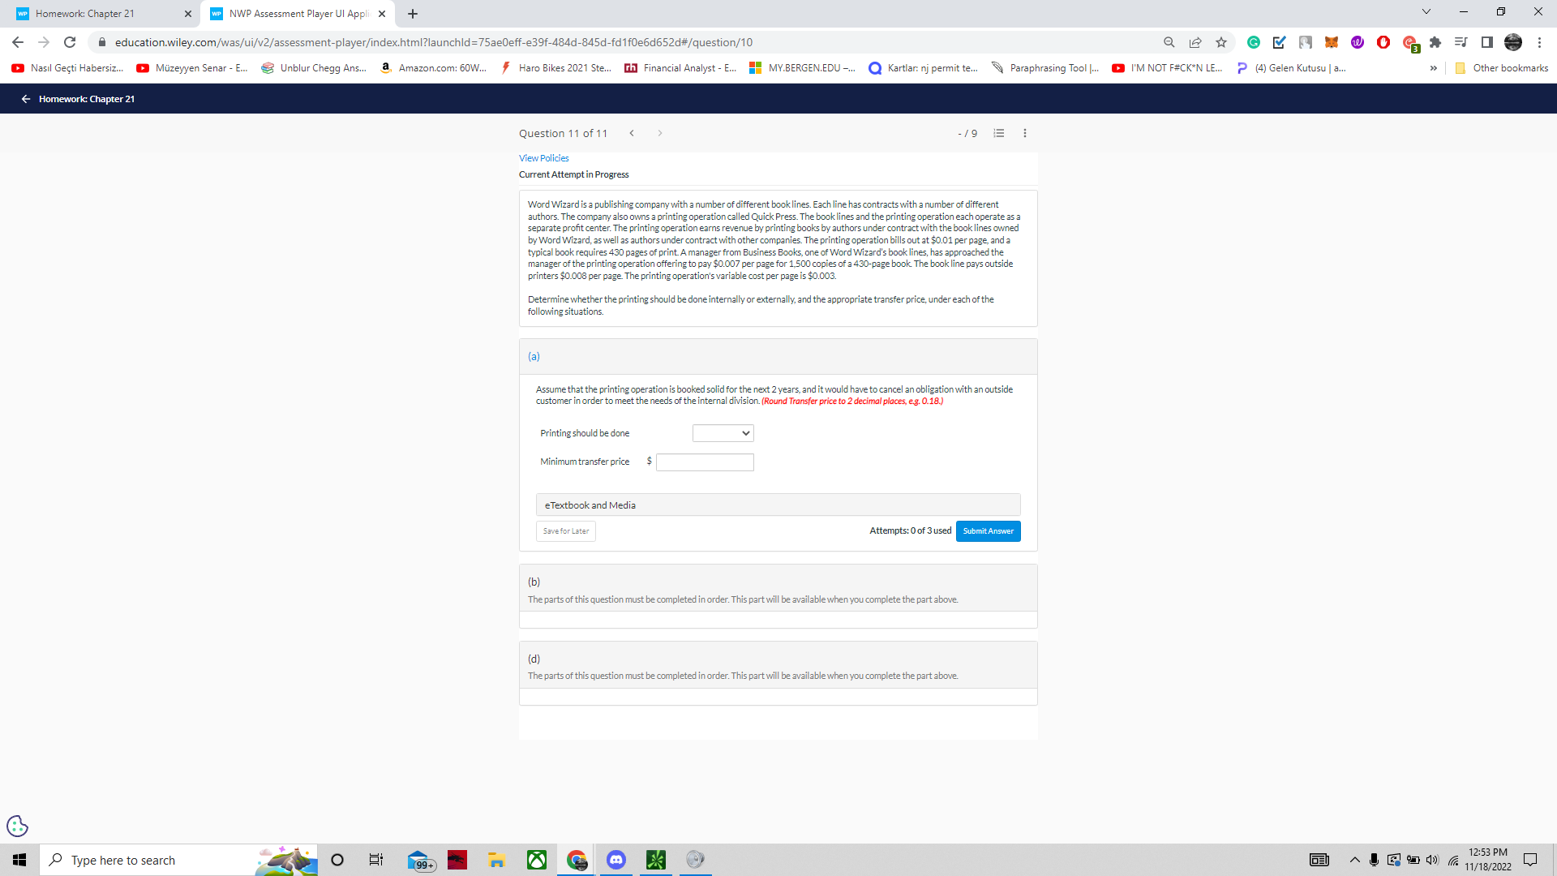Screen dimensions: 1557x876
Task: Reload the page
Action: tap(70, 42)
